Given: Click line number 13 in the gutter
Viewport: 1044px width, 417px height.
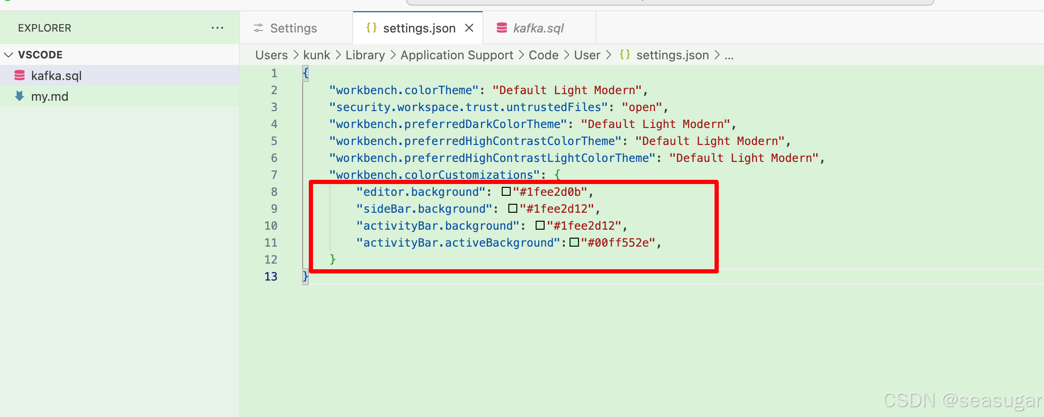Looking at the screenshot, I should point(271,277).
